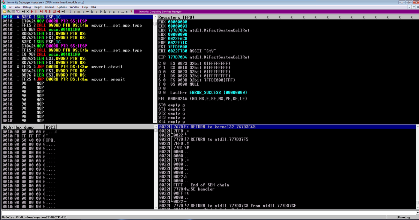Run the program with red play icon
This screenshot has height=220, width=419.
point(32,12)
